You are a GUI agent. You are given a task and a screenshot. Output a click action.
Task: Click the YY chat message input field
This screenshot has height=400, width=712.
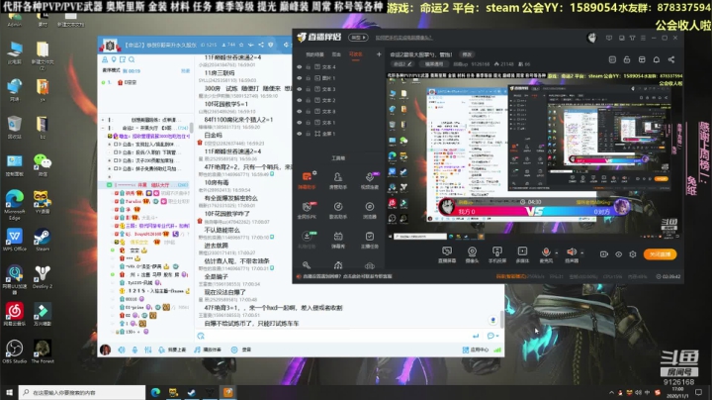(x=336, y=336)
